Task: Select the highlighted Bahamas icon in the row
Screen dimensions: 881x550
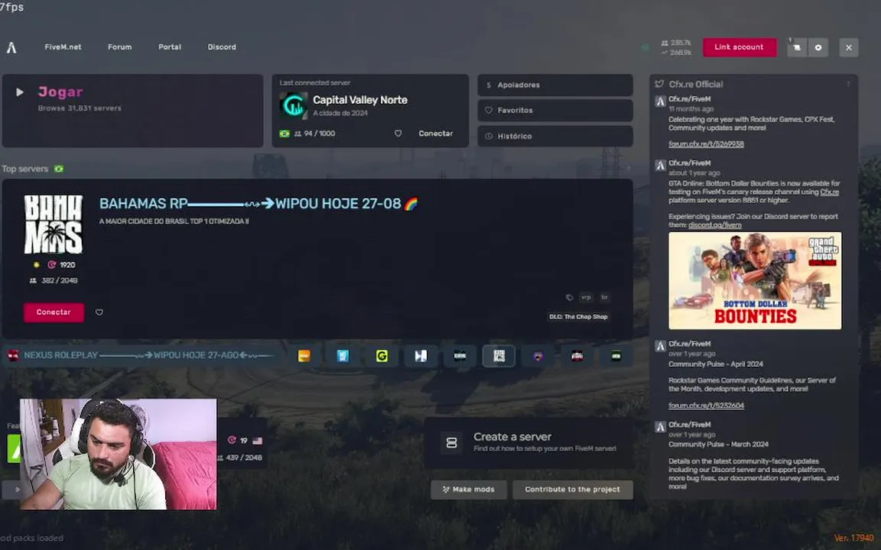Action: [499, 357]
